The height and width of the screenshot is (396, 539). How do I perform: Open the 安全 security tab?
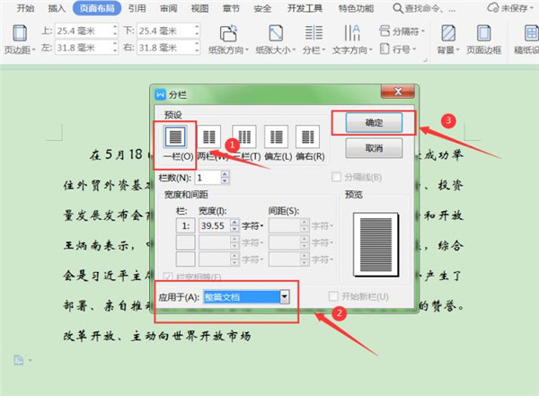click(x=262, y=8)
